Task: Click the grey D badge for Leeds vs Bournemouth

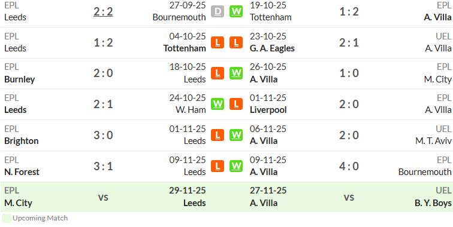Action: 218,11
